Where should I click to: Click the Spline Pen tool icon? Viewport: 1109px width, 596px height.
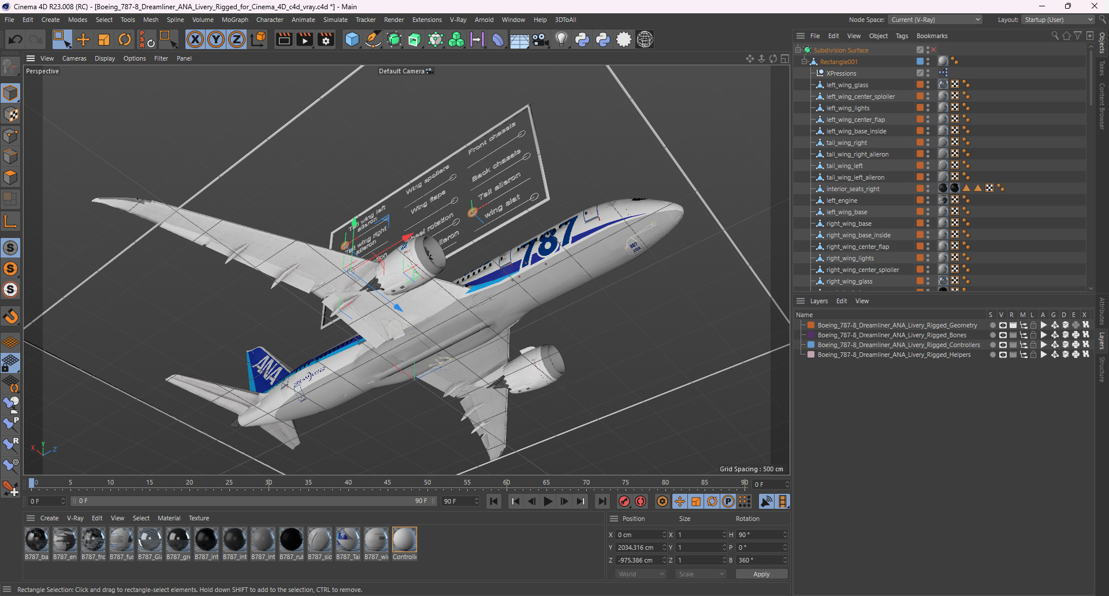(x=373, y=39)
